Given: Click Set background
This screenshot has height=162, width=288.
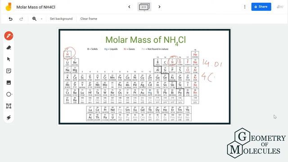Looking at the screenshot, I should 61,19.
